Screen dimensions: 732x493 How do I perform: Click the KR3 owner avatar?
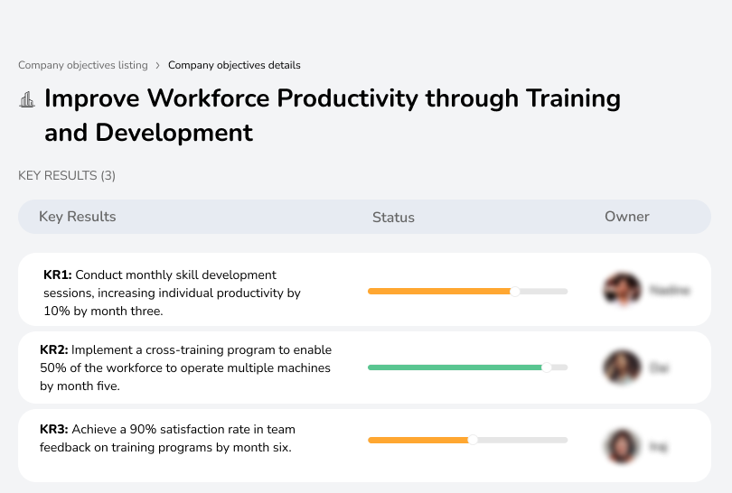tap(622, 446)
